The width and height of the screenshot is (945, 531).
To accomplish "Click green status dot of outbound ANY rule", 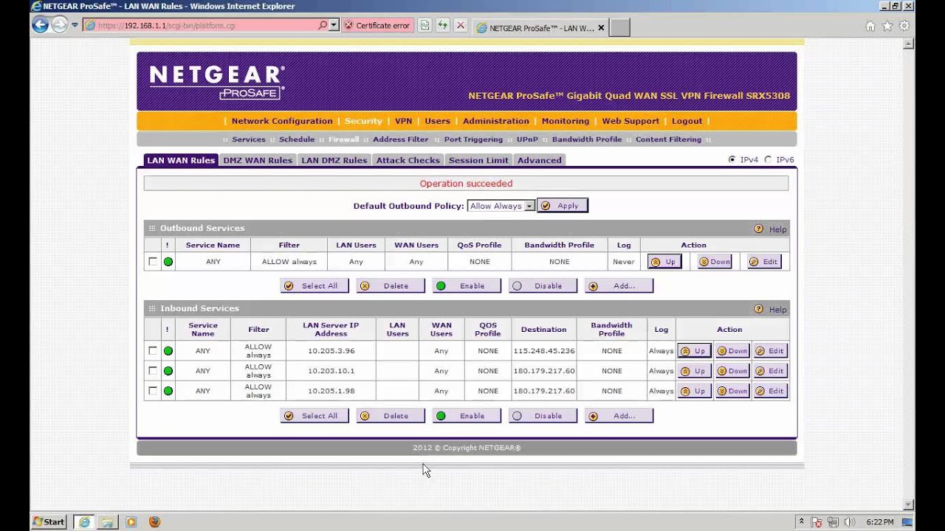I will (x=168, y=262).
